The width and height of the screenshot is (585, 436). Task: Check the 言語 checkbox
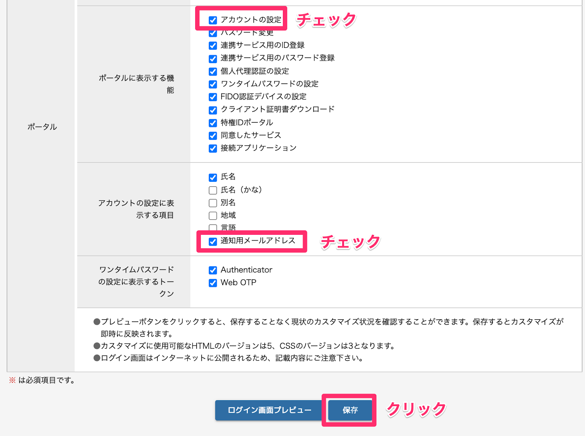click(213, 227)
